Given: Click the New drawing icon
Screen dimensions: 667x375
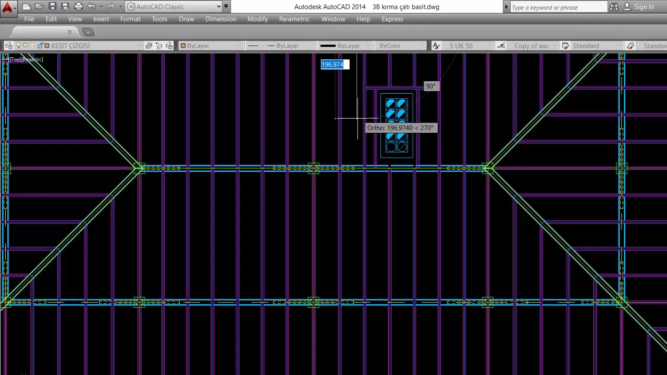Looking at the screenshot, I should coord(27,7).
